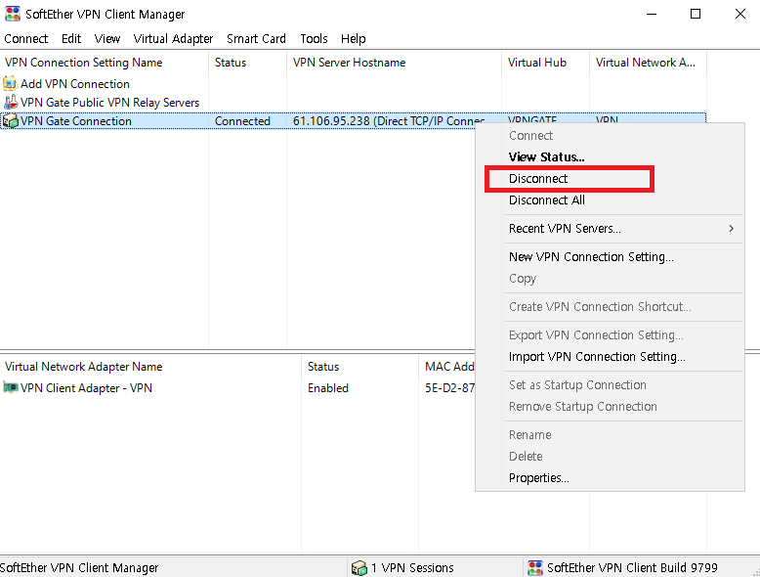Sort by VPN Connection Setting Name column
This screenshot has height=577, width=760.
[x=105, y=63]
